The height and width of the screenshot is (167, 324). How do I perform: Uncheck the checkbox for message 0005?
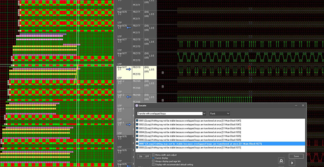coord(137,136)
